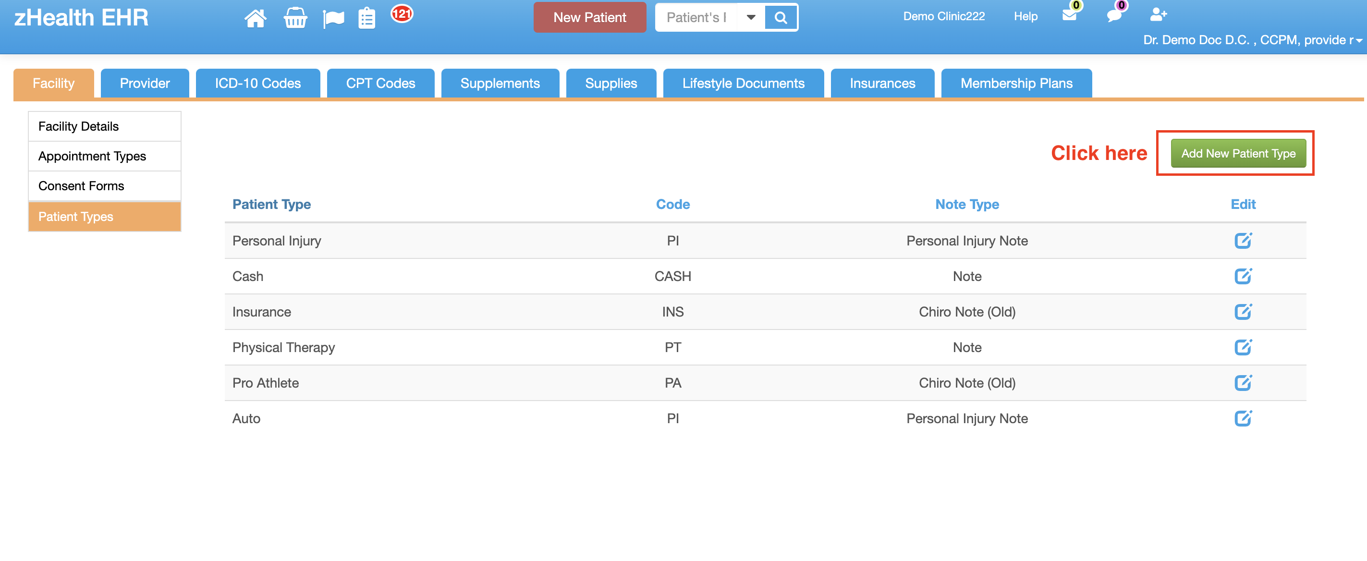Click Note in the Cash row
This screenshot has width=1367, height=561.
tap(967, 277)
